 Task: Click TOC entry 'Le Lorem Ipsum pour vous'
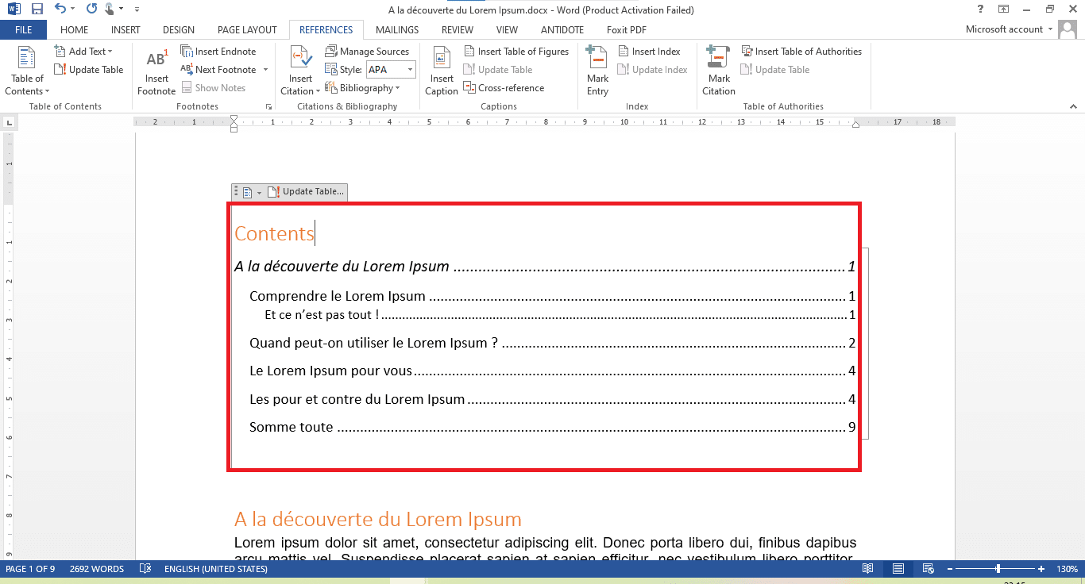[331, 371]
